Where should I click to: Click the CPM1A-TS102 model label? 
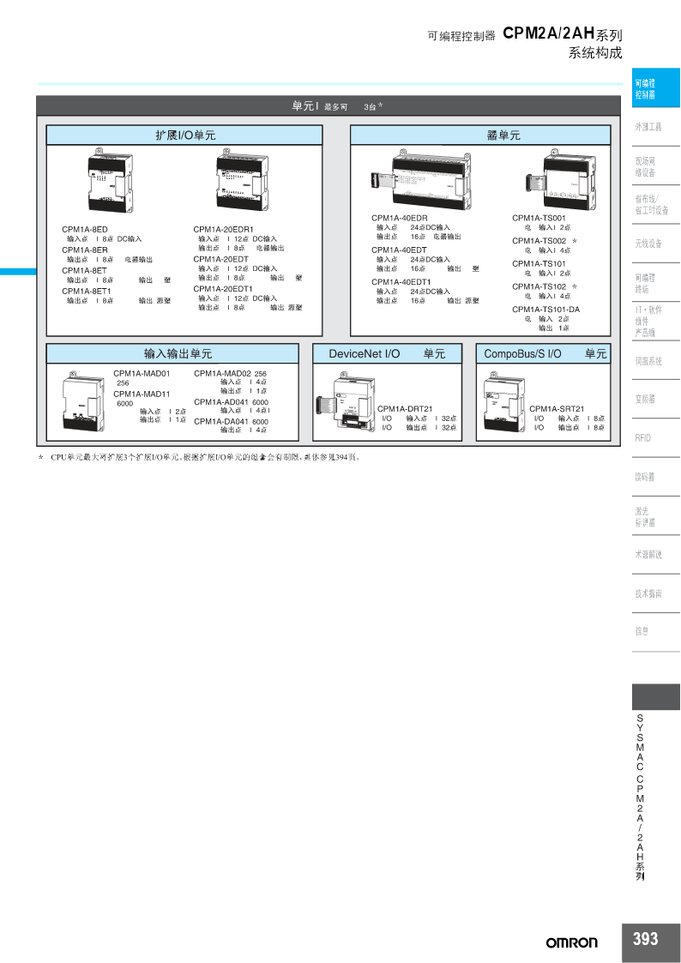coord(539,286)
